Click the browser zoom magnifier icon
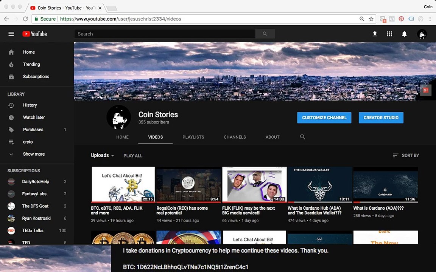 click(x=361, y=19)
